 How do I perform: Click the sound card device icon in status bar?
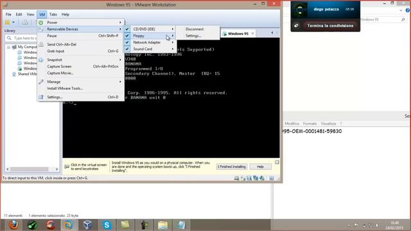click(262, 178)
